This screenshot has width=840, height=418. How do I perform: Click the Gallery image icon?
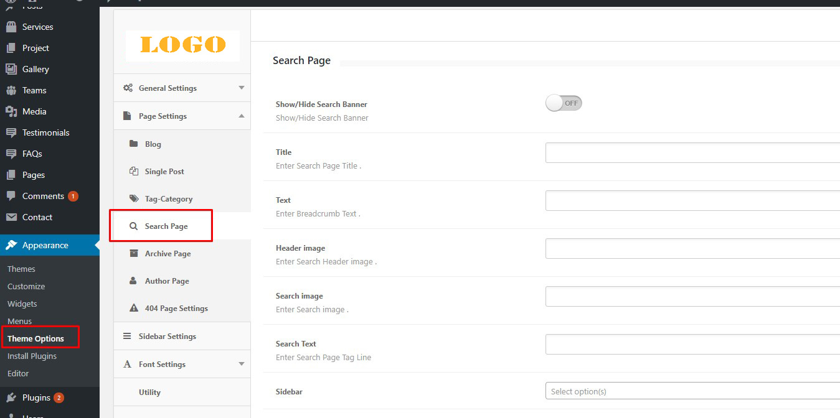[x=11, y=69]
